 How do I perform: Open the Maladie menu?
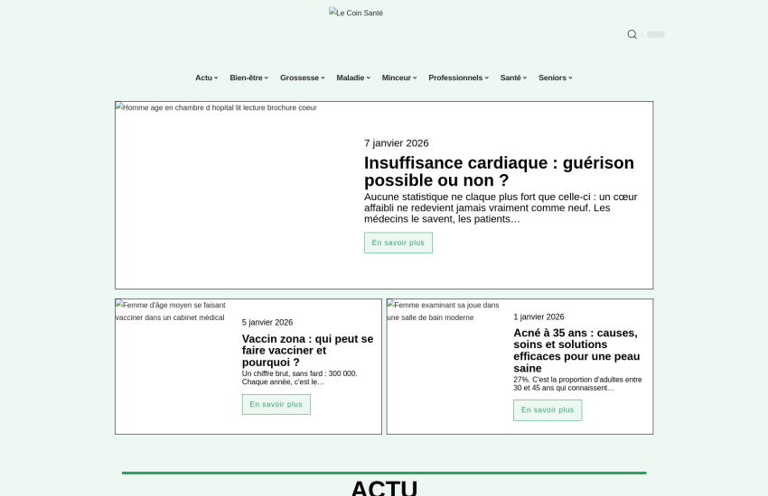[352, 78]
